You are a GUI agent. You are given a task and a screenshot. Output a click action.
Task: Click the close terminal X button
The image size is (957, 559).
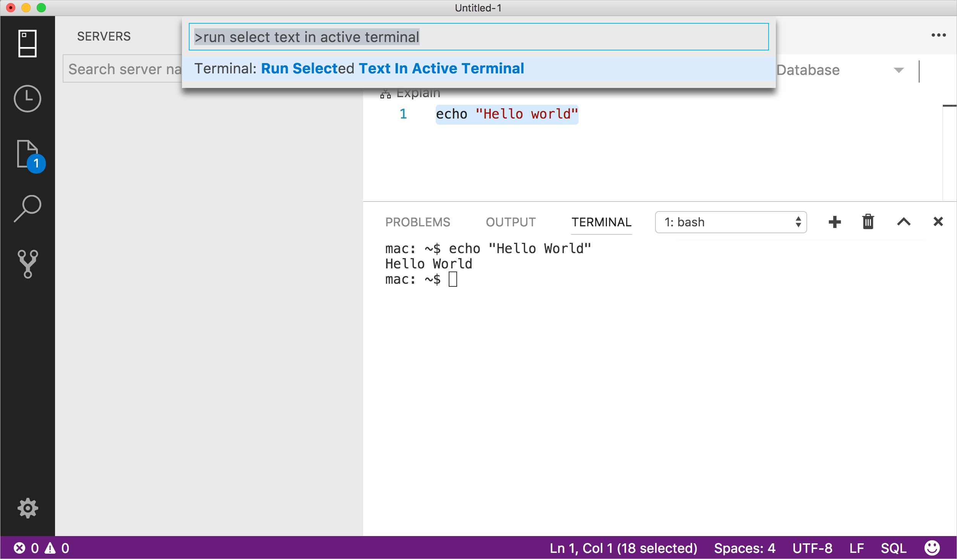938,222
